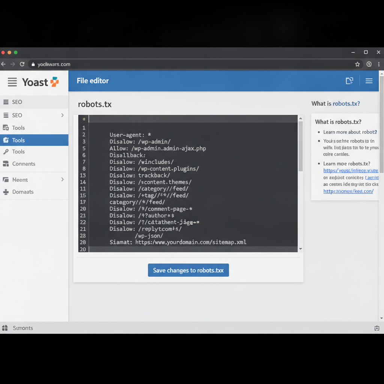Click the 'Disalow: trackback/' line

point(139,175)
